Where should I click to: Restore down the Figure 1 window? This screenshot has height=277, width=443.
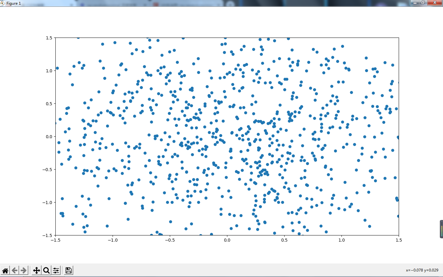point(423,2)
